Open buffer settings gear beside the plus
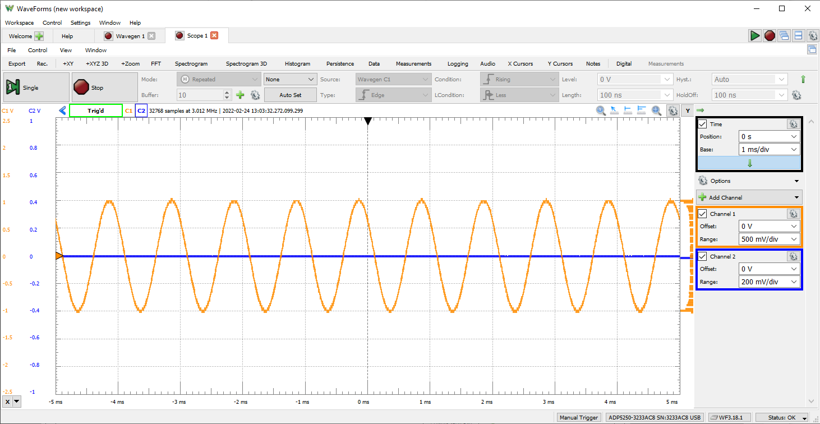 coord(255,95)
